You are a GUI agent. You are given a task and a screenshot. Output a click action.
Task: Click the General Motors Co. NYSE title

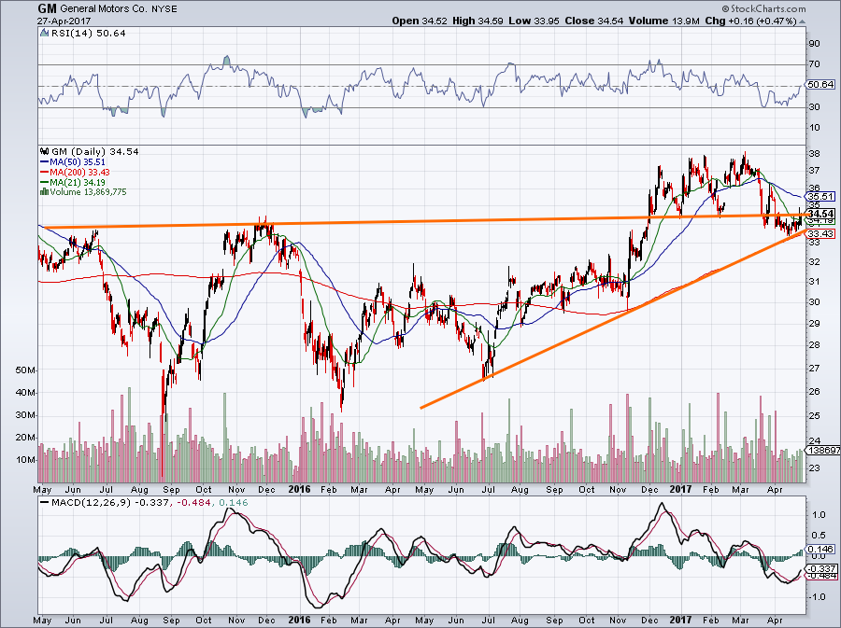pyautogui.click(x=119, y=9)
